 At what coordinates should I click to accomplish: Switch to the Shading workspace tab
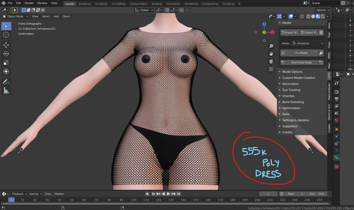(x=157, y=4)
